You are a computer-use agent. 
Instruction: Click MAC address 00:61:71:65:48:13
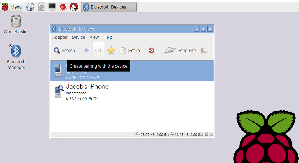(x=82, y=99)
